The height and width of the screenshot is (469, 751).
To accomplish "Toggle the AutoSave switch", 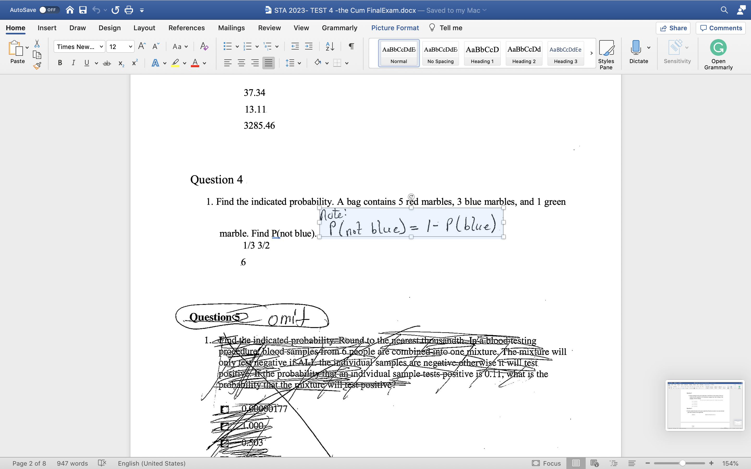I will pos(48,10).
